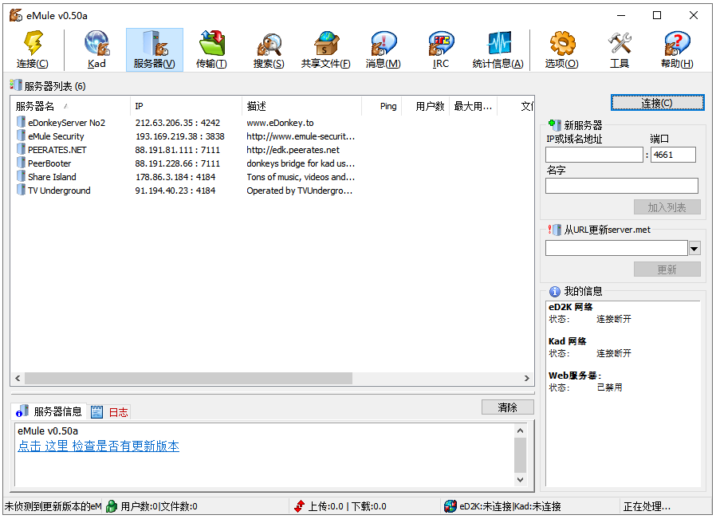Viewport: 716px width, 519px height.
Task: Open the 选项 options dialog
Action: tap(561, 48)
